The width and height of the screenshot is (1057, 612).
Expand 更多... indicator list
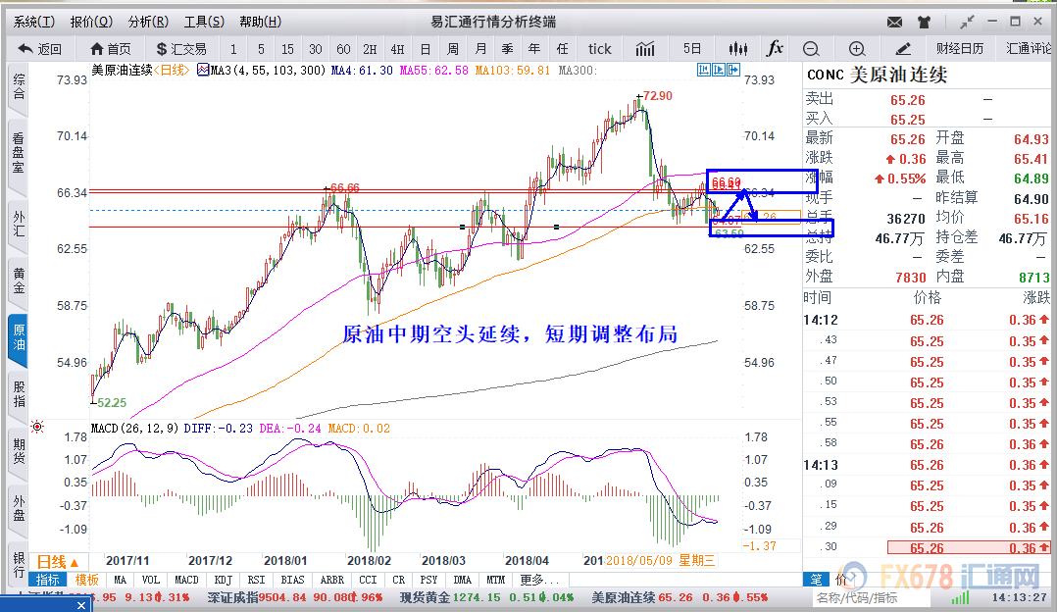(x=540, y=580)
